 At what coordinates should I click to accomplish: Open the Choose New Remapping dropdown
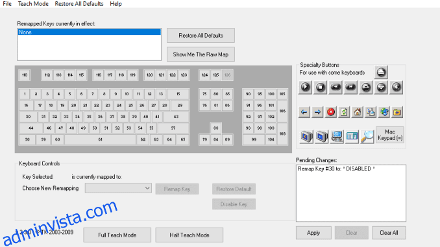point(118,188)
